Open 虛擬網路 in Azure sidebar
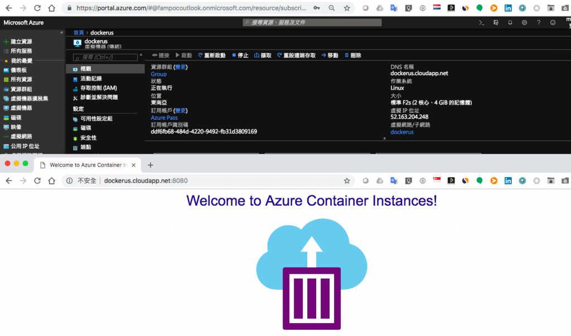This screenshot has width=571, height=336. point(21,137)
